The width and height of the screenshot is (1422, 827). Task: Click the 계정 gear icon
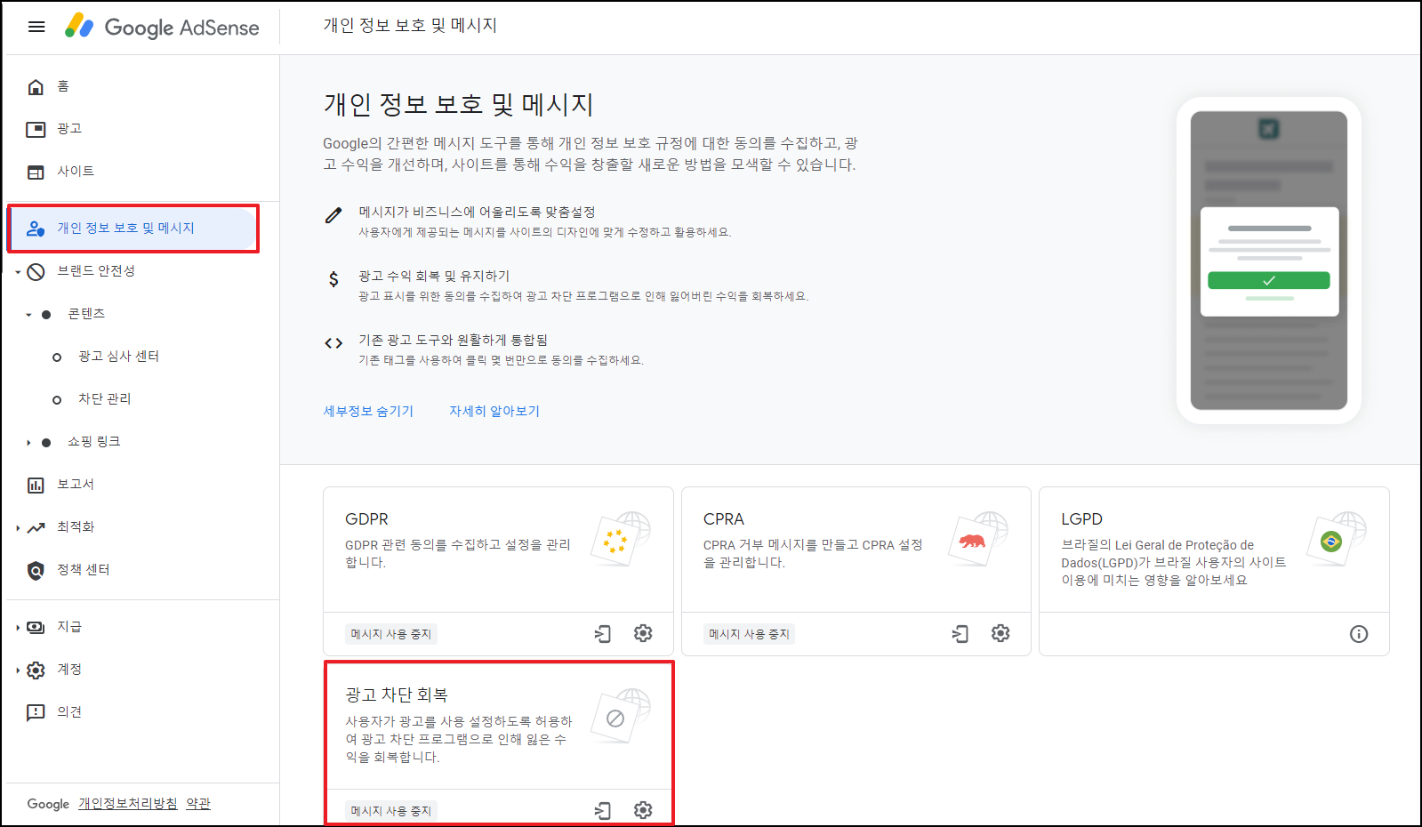(x=36, y=670)
